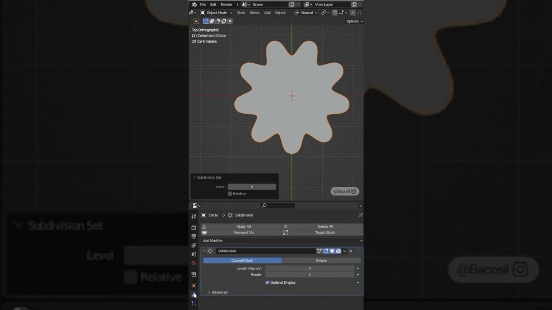
Task: Open the properties editor type dropdown
Action: [196, 206]
